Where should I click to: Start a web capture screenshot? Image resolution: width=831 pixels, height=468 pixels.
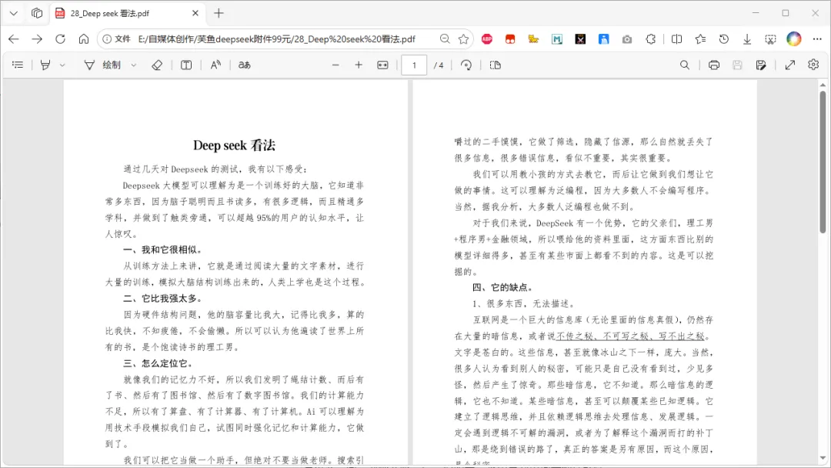(770, 38)
